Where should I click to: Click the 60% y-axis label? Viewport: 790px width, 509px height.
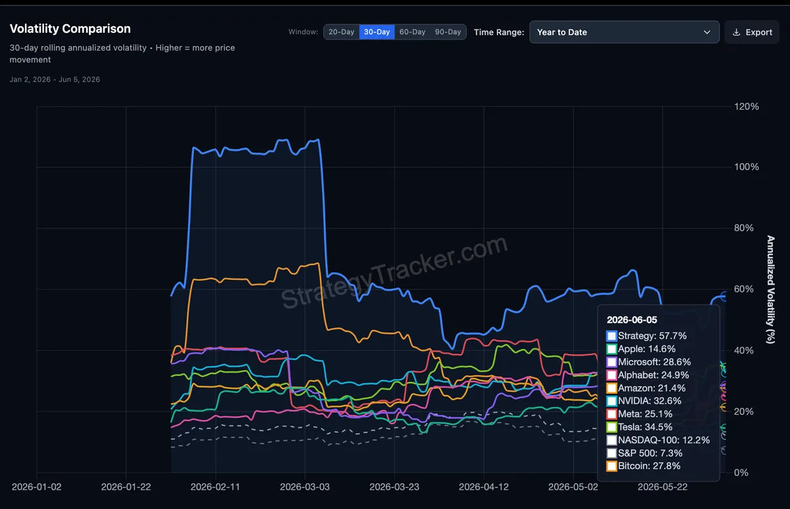click(x=744, y=290)
